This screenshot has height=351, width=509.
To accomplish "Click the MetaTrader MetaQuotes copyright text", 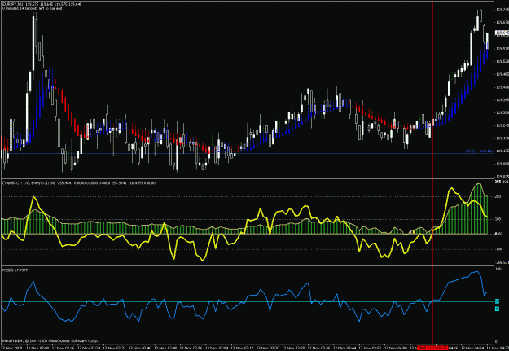I will coord(50,341).
